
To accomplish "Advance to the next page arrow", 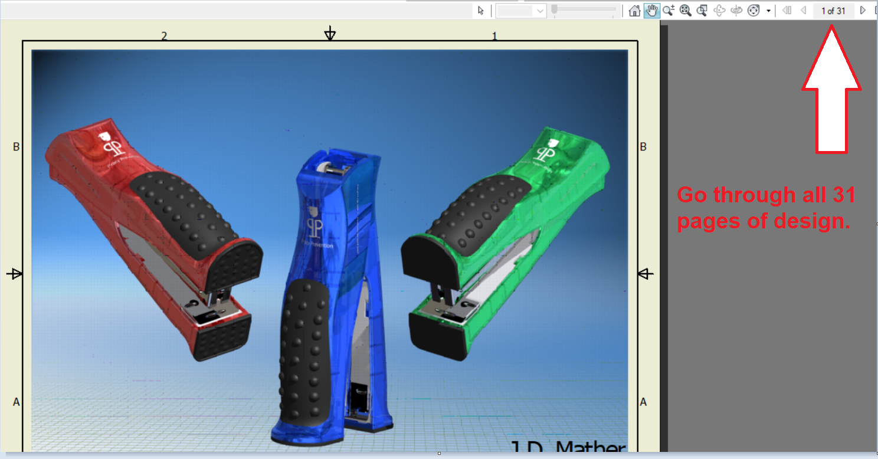I will pos(863,10).
